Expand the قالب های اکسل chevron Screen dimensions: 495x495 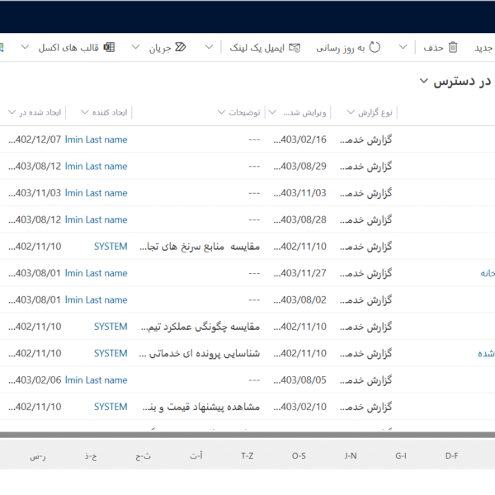point(25,48)
